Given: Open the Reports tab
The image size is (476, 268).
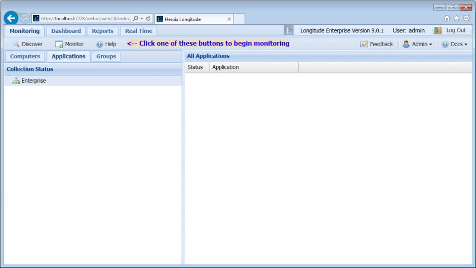Looking at the screenshot, I should point(103,31).
